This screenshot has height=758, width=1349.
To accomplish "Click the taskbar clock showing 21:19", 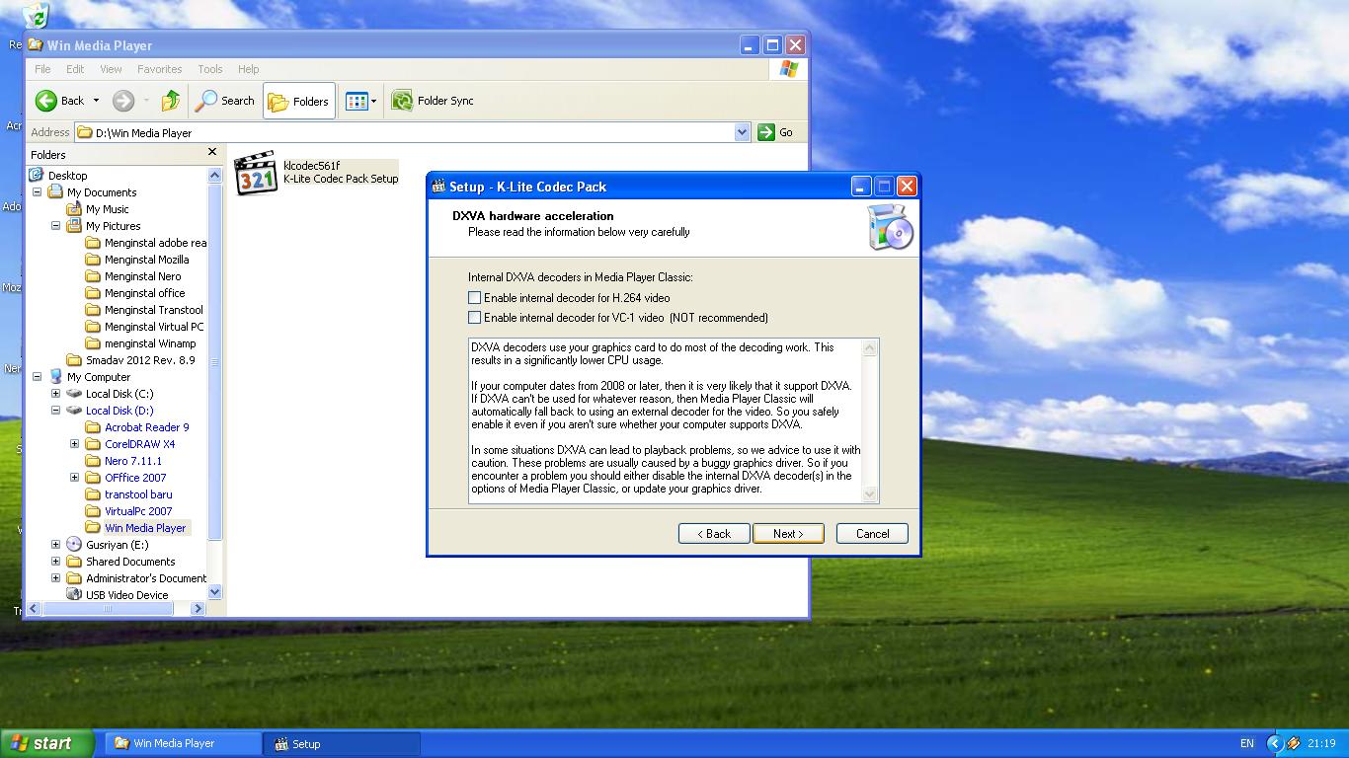I will point(1321,744).
